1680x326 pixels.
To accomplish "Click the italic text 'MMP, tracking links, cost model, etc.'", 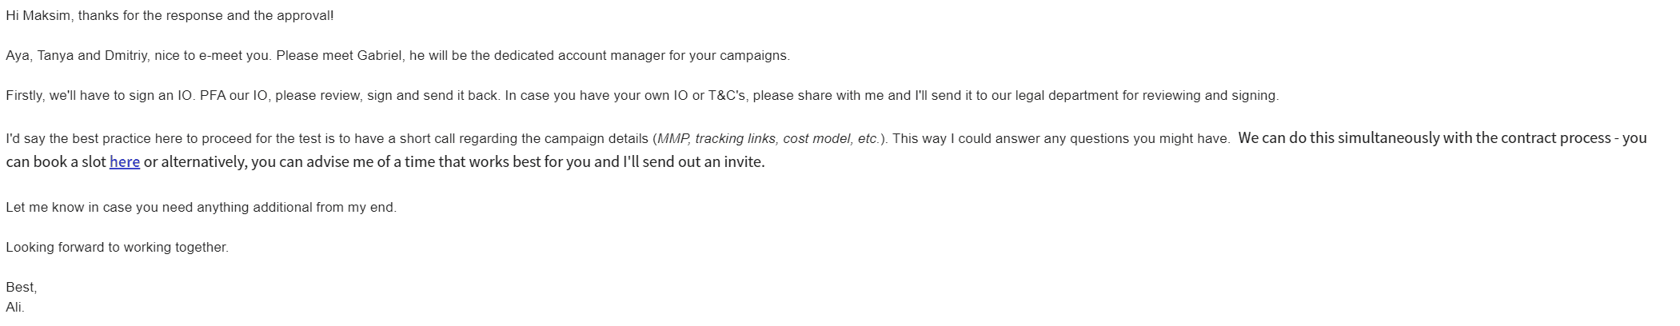I will pyautogui.click(x=768, y=139).
